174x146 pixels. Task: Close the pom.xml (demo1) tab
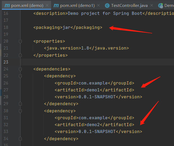[x=98, y=5]
